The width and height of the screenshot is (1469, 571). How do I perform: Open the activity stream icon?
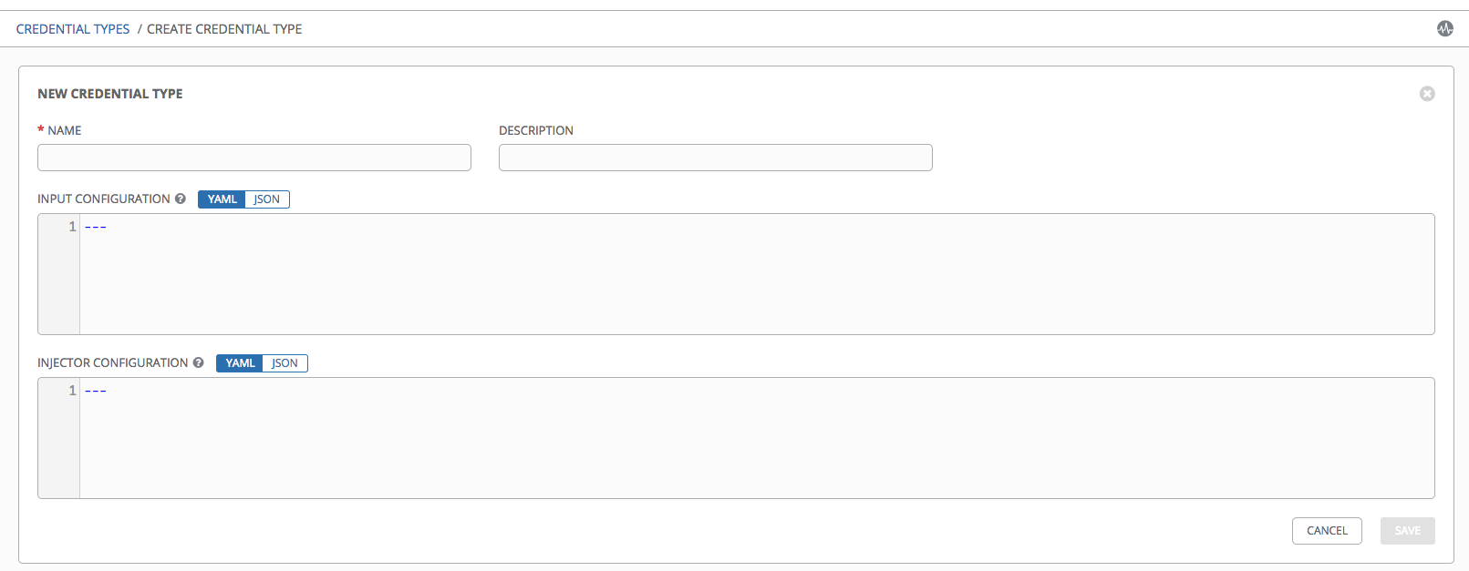(1444, 29)
